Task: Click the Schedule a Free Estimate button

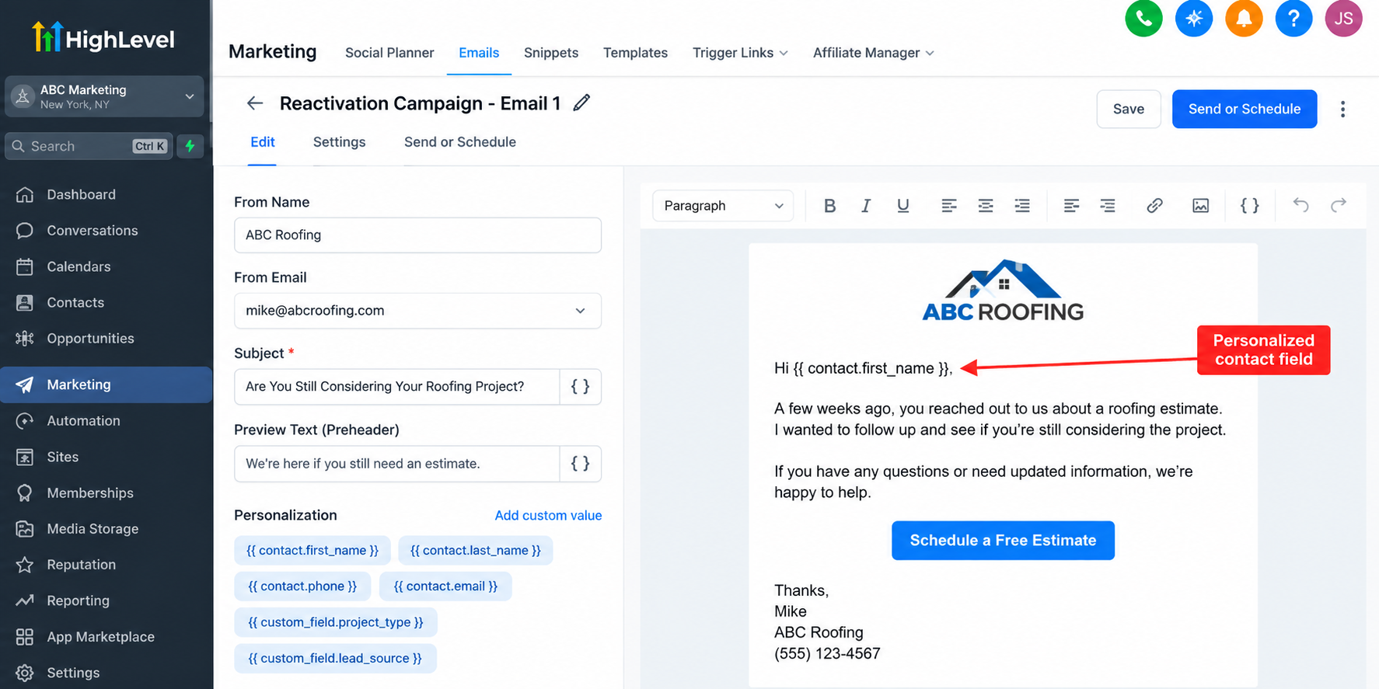Action: (1003, 541)
